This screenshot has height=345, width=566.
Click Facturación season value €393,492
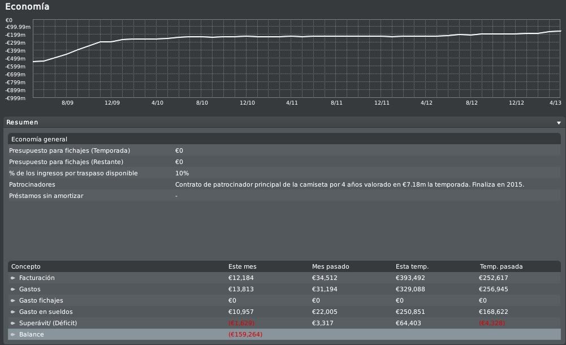tap(410, 278)
